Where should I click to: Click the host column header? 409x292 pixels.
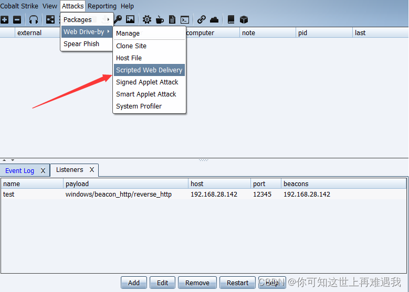pyautogui.click(x=219, y=183)
